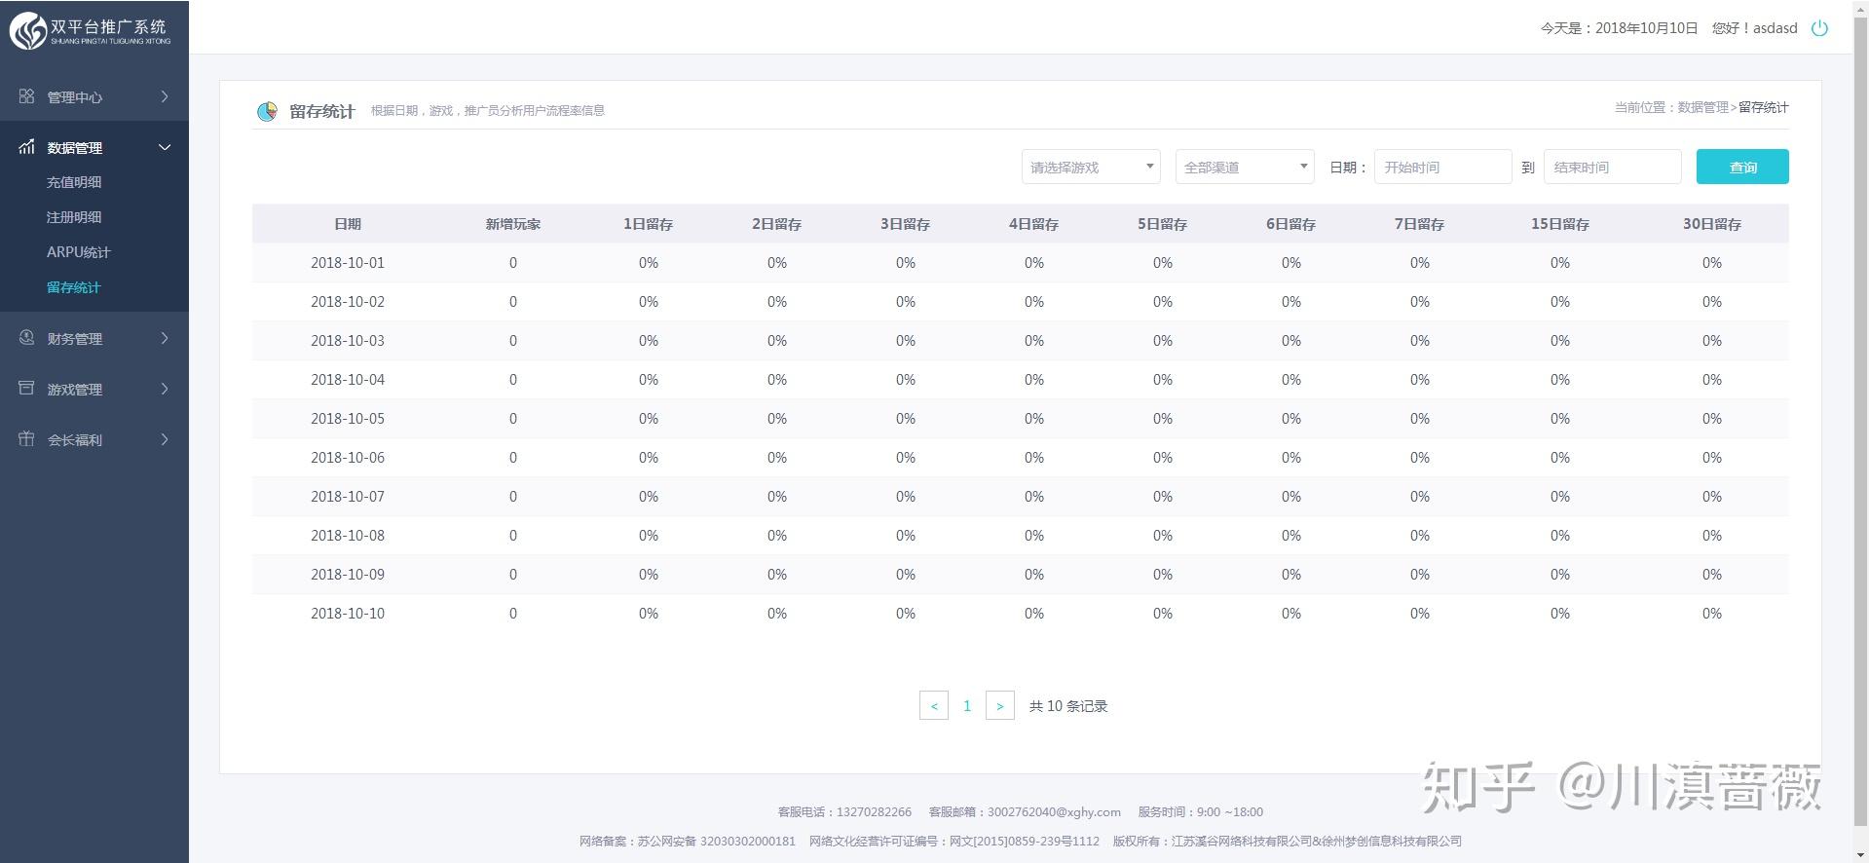
Task: Click the platform logo icon
Action: [28, 30]
